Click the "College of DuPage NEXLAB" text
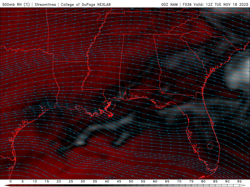This screenshot has height=187, width=250. [86, 4]
